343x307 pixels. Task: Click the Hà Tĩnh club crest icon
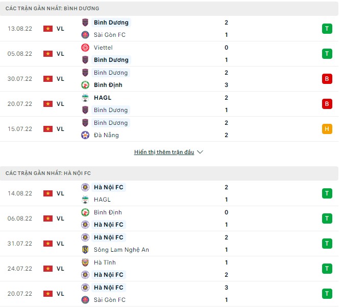85,262
